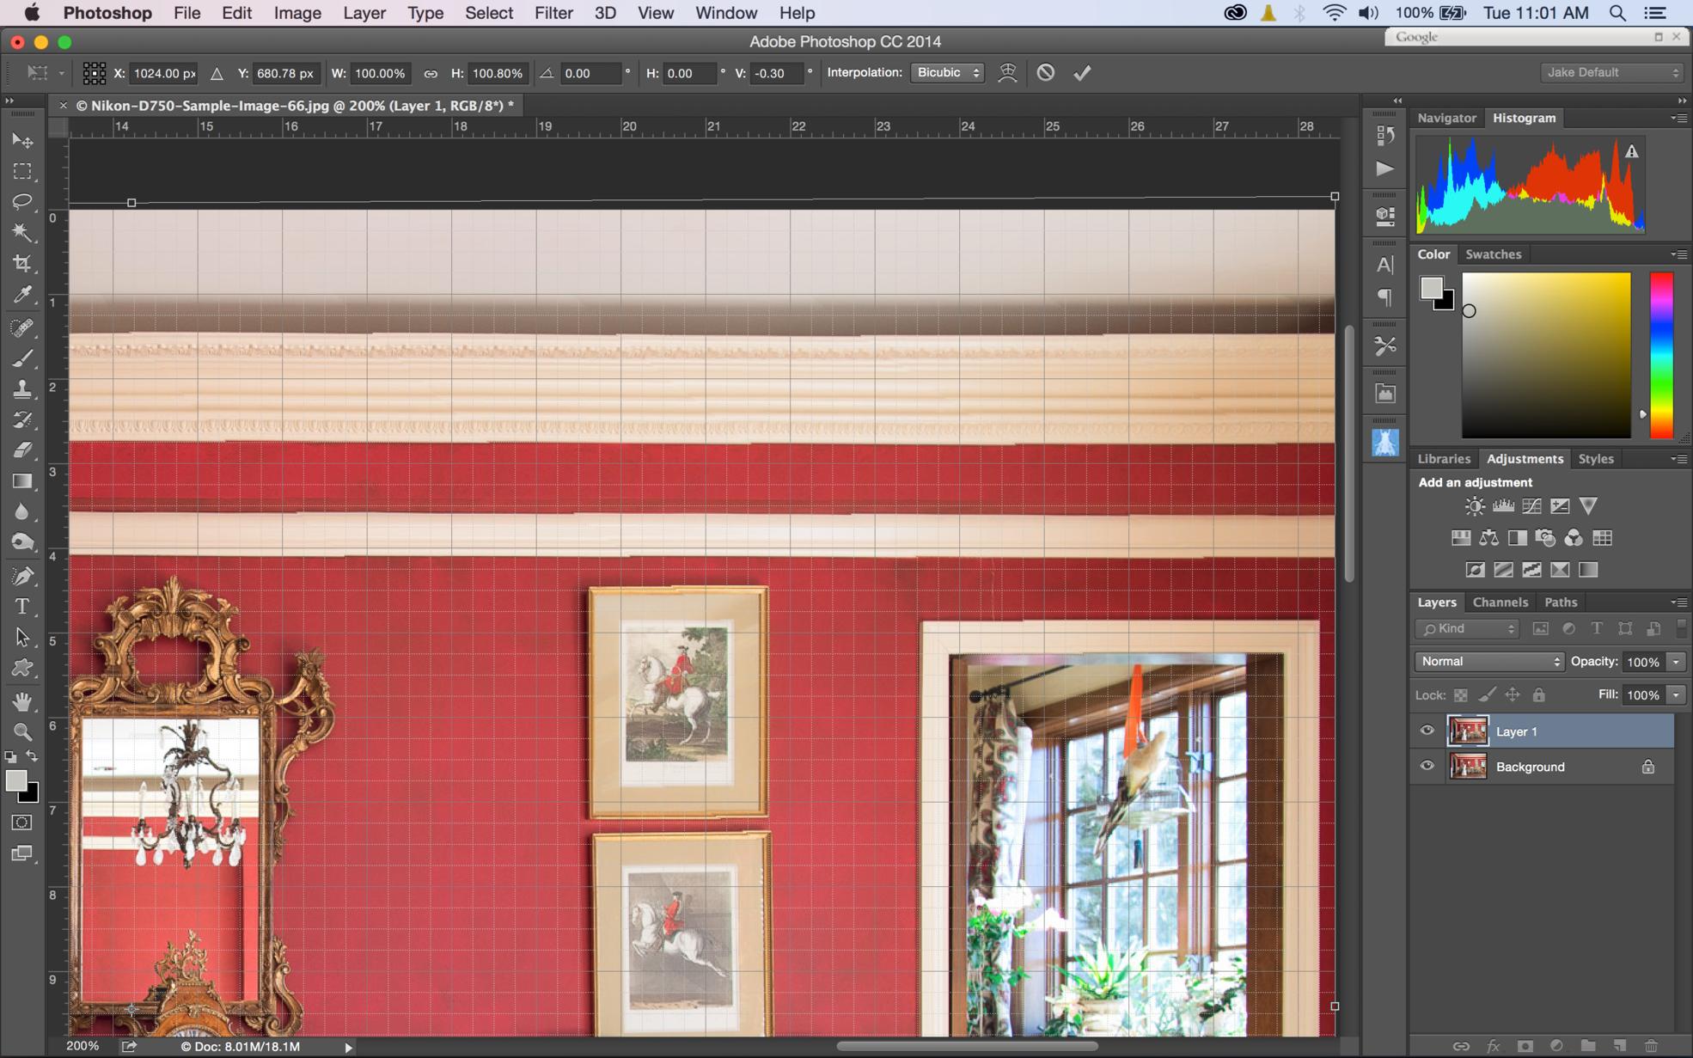Click the rainbow hue slider
The image size is (1693, 1058).
(x=1660, y=355)
